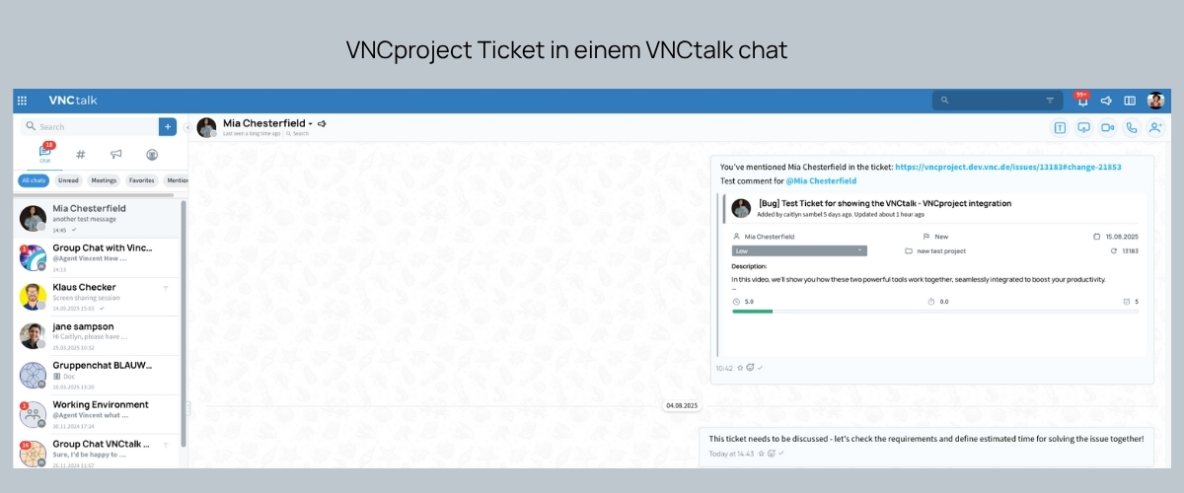Toggle the star on the ticket message
This screenshot has width=1184, height=493.
point(740,368)
